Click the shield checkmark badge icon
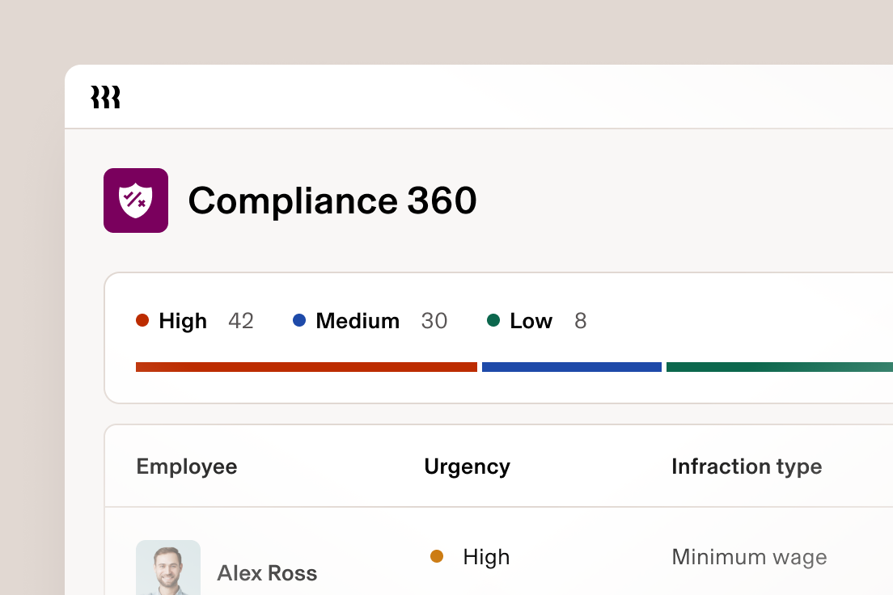The height and width of the screenshot is (595, 893). tap(136, 200)
